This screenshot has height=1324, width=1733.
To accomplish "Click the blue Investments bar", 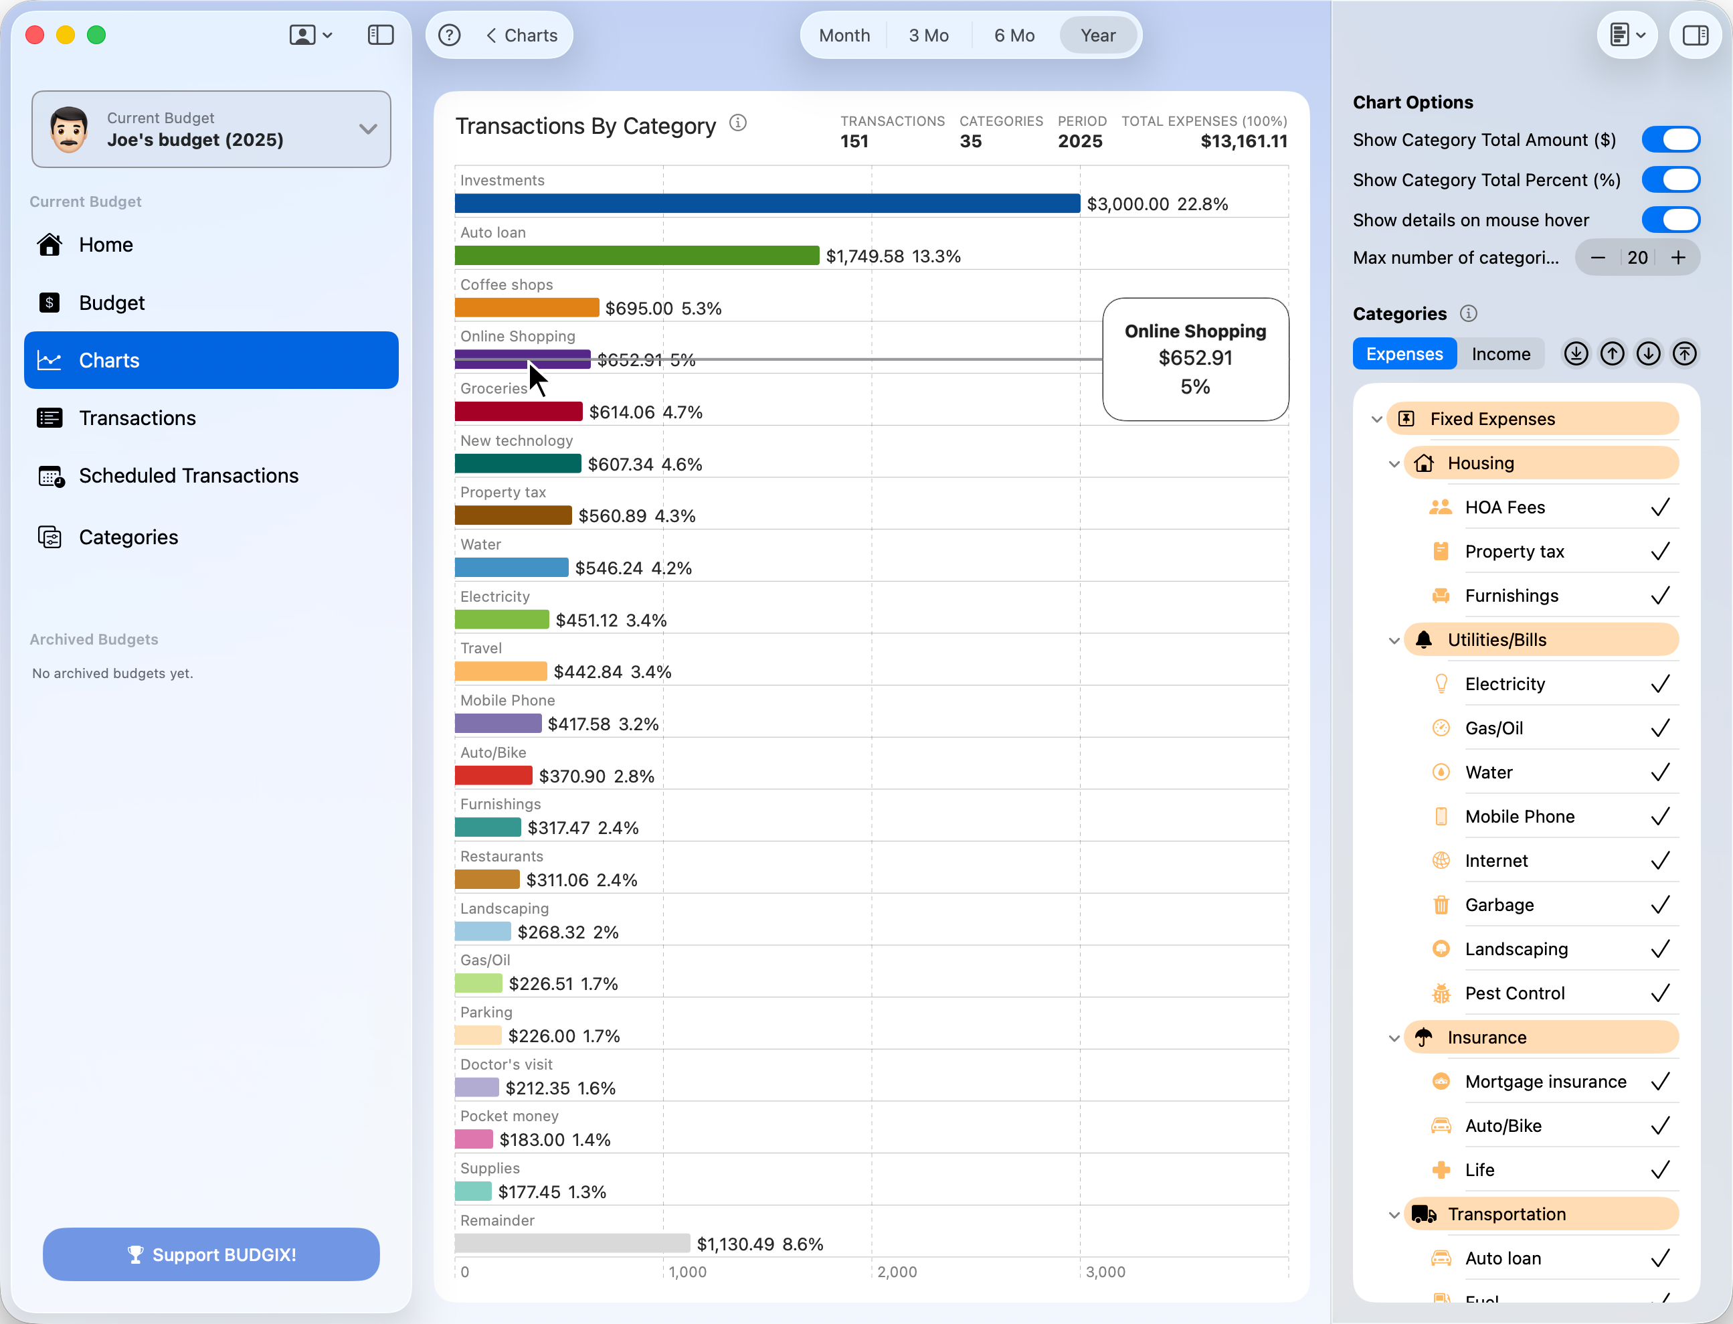I will [x=766, y=203].
